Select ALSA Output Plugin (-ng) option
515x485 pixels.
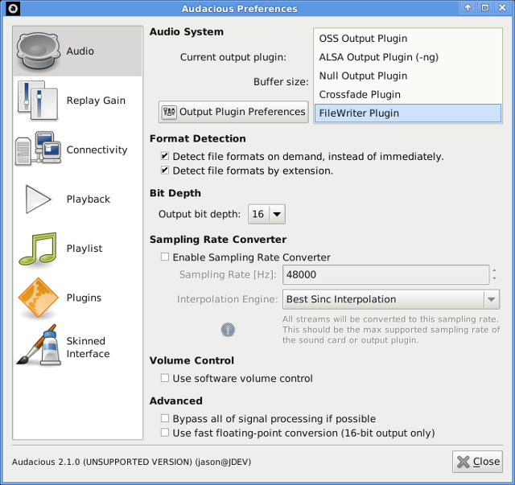pos(408,57)
